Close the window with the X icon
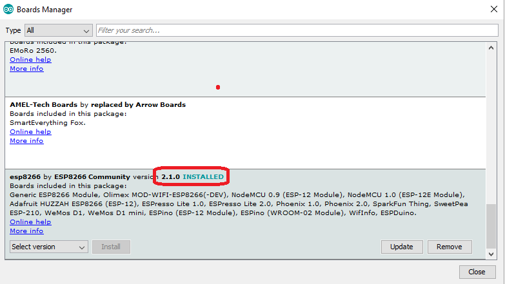505x284 pixels. pyautogui.click(x=494, y=9)
